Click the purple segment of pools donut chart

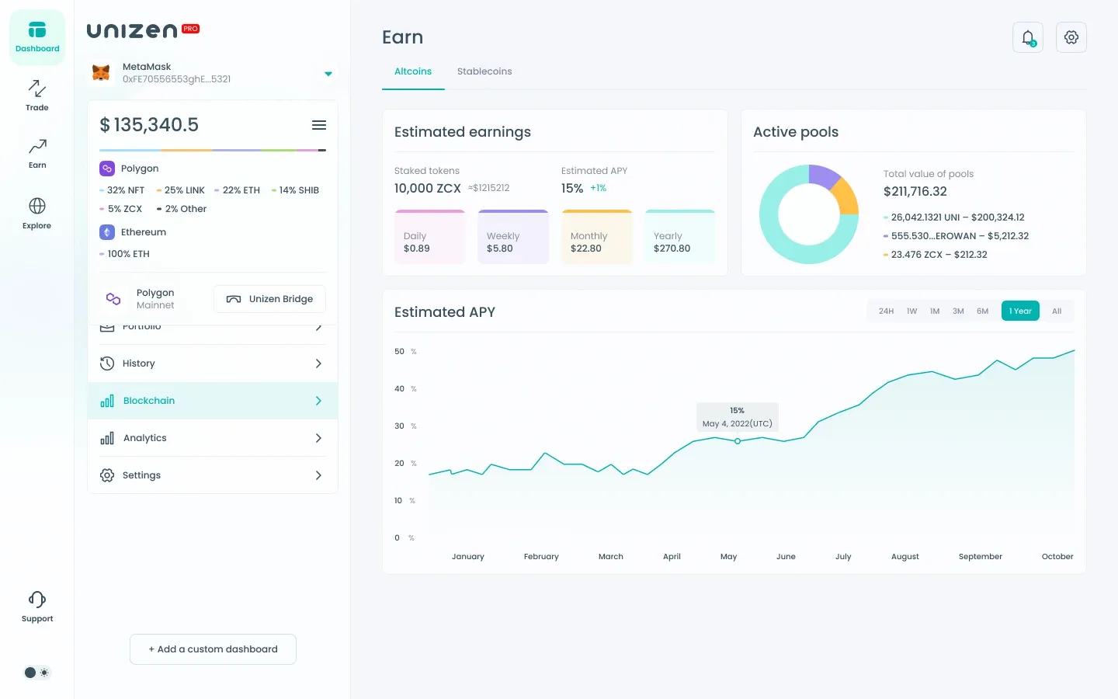[823, 176]
